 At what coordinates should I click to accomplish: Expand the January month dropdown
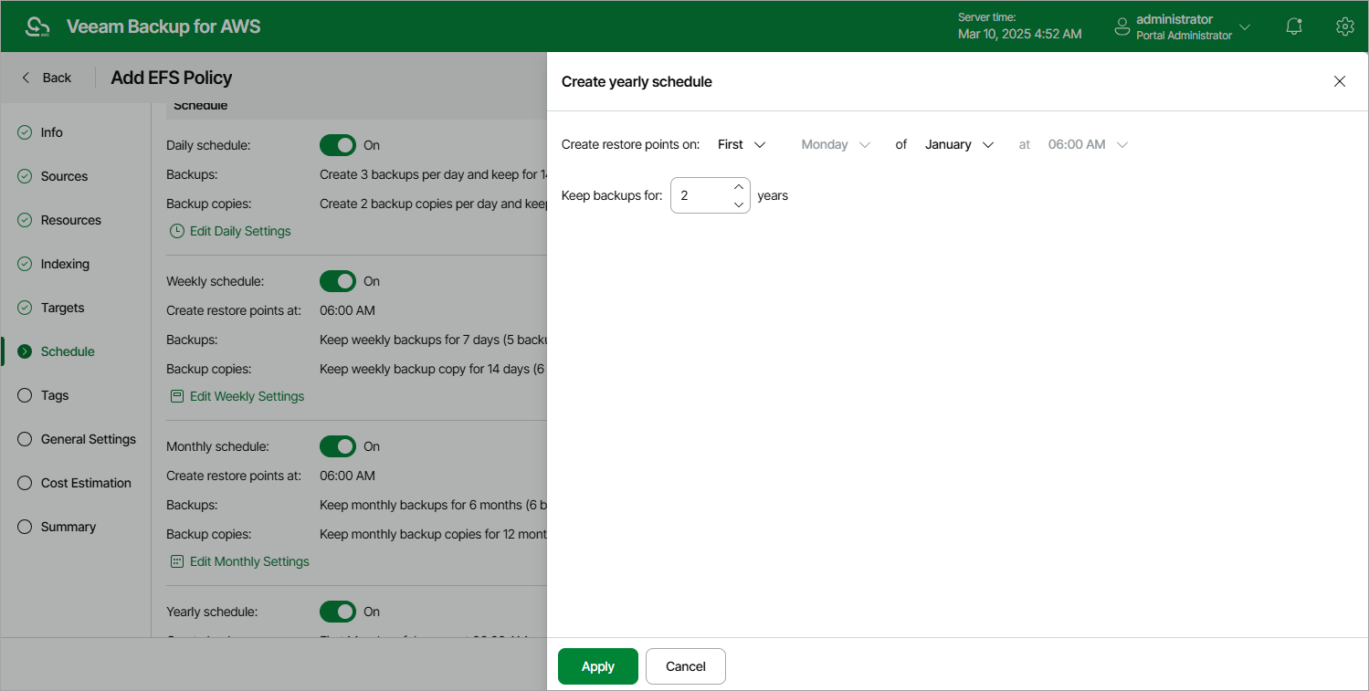coord(959,144)
